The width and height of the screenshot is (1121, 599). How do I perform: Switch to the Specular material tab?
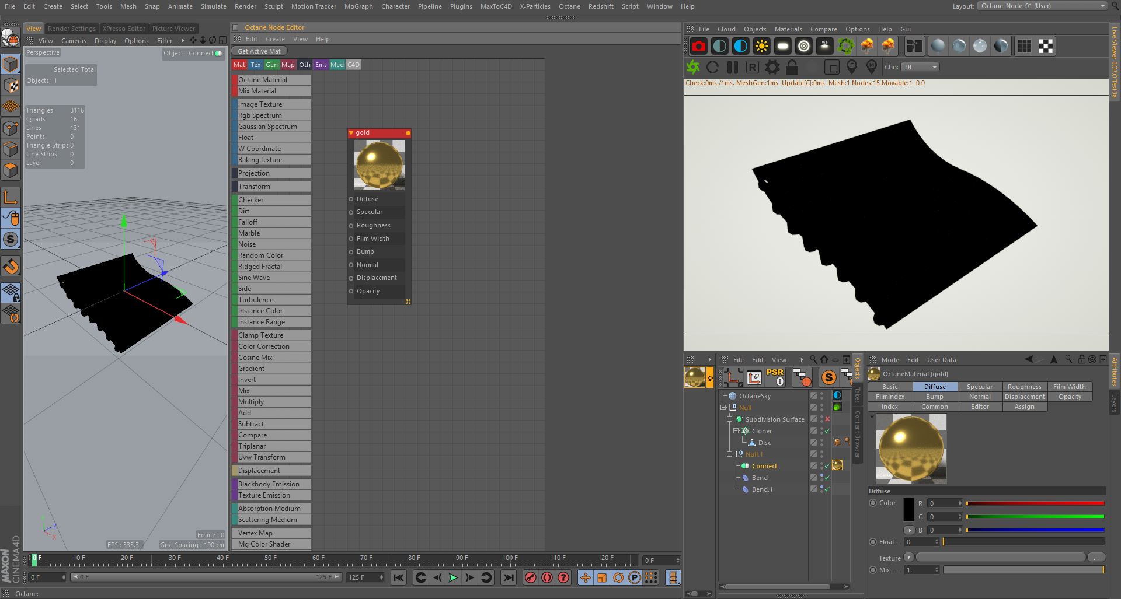pos(979,387)
